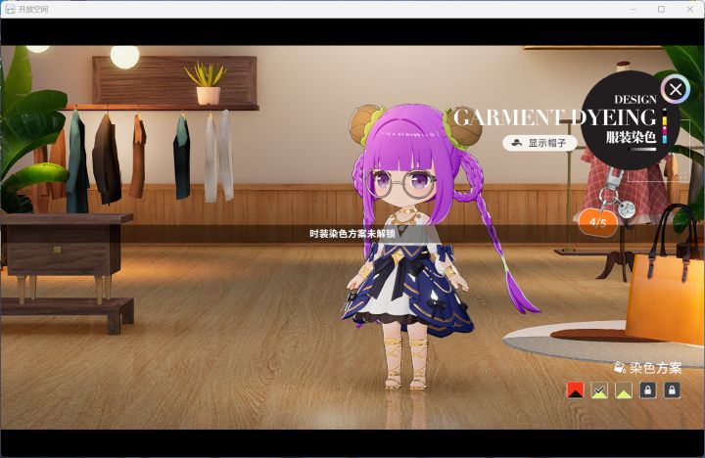The width and height of the screenshot is (705, 458).
Task: Click the 服装染色 title badge
Action: pyautogui.click(x=631, y=137)
